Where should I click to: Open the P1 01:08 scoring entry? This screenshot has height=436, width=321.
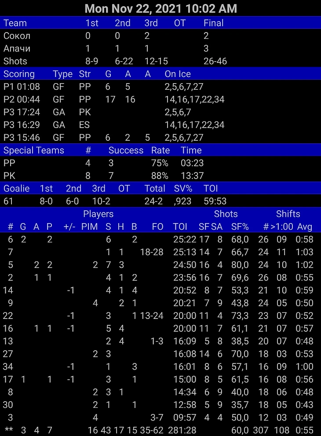160,87
